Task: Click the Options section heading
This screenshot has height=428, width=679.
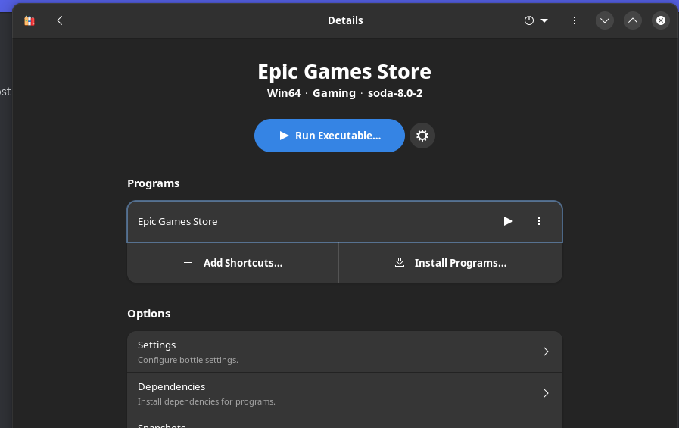Action: coord(148,313)
